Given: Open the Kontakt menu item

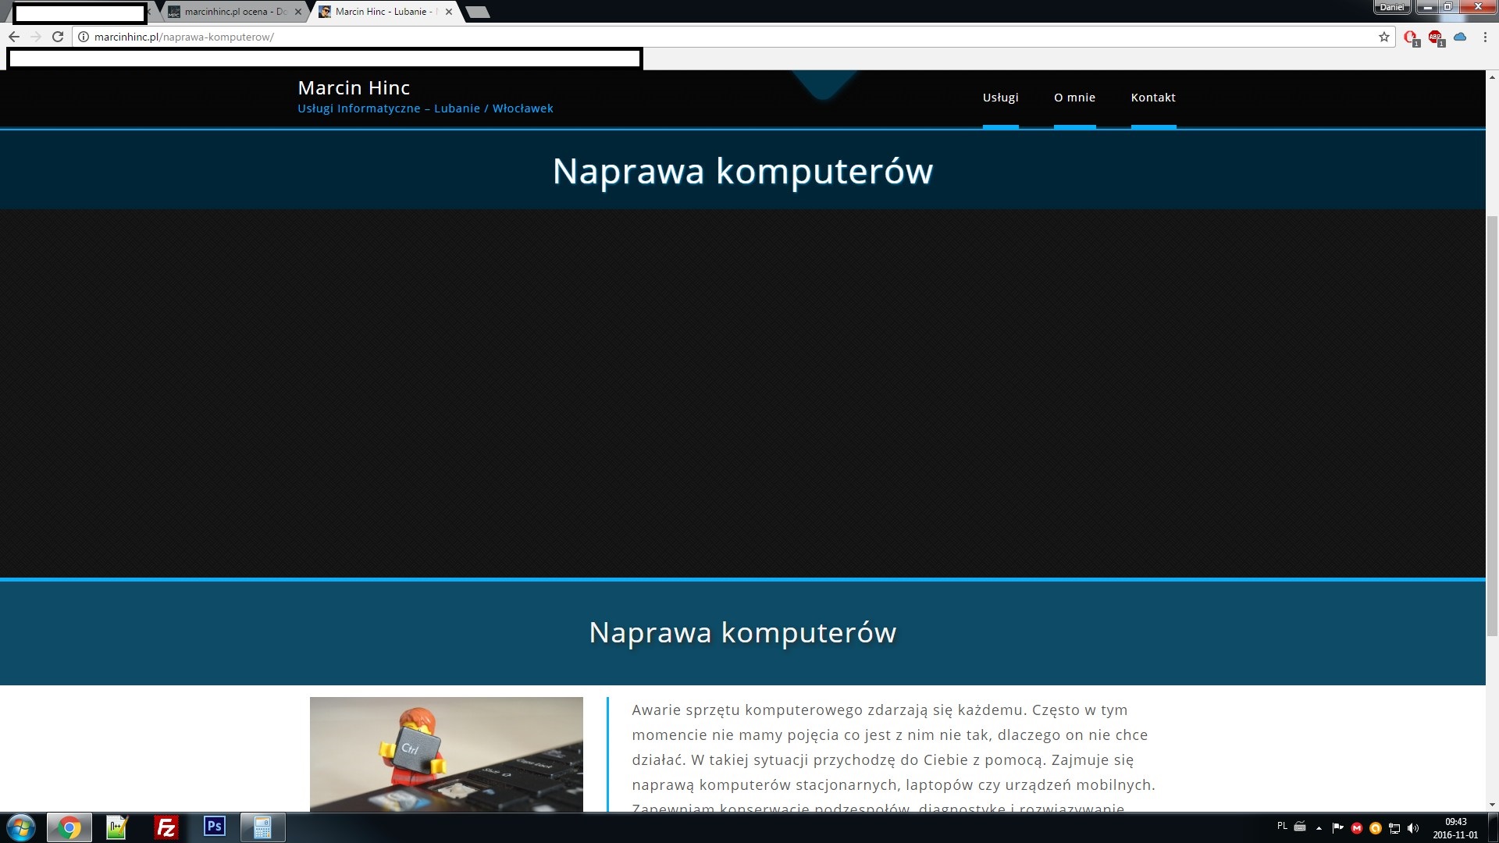Looking at the screenshot, I should pyautogui.click(x=1153, y=98).
